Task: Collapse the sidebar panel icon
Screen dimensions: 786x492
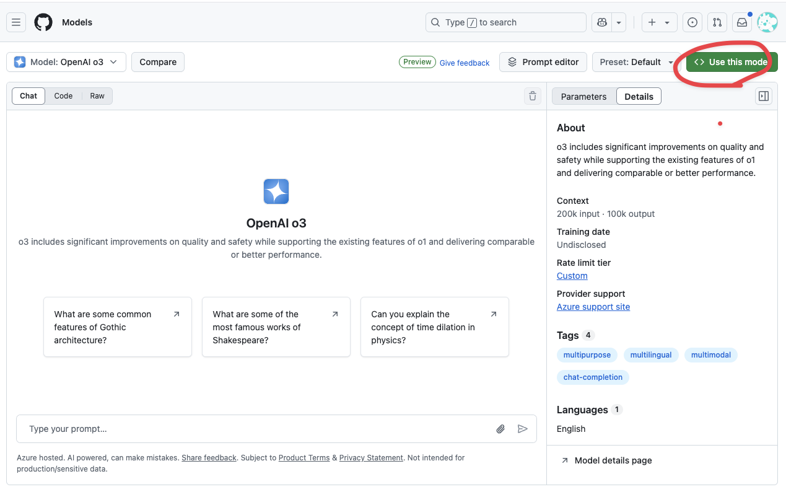Action: coord(764,96)
